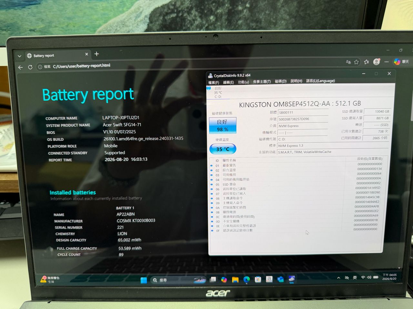Open the Edge favorites list icon
413x309 pixels.
point(366,62)
